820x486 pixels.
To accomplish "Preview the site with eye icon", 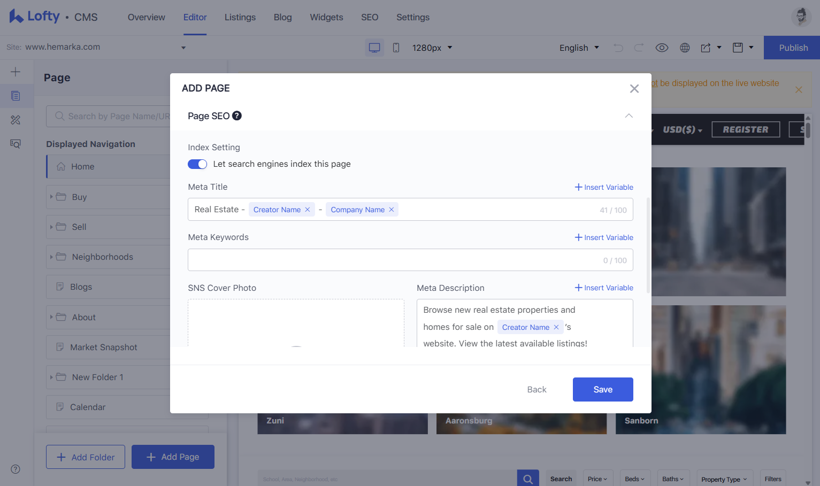I will (x=662, y=48).
